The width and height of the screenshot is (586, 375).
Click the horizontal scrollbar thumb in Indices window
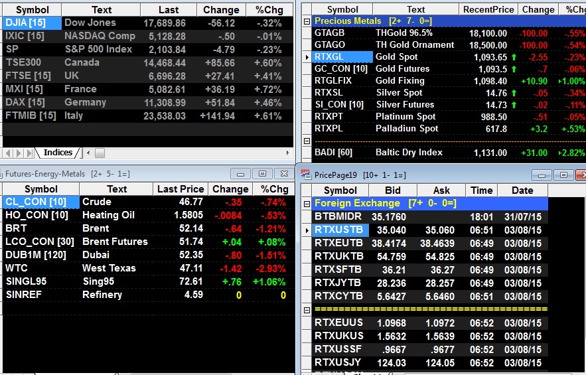[x=100, y=153]
